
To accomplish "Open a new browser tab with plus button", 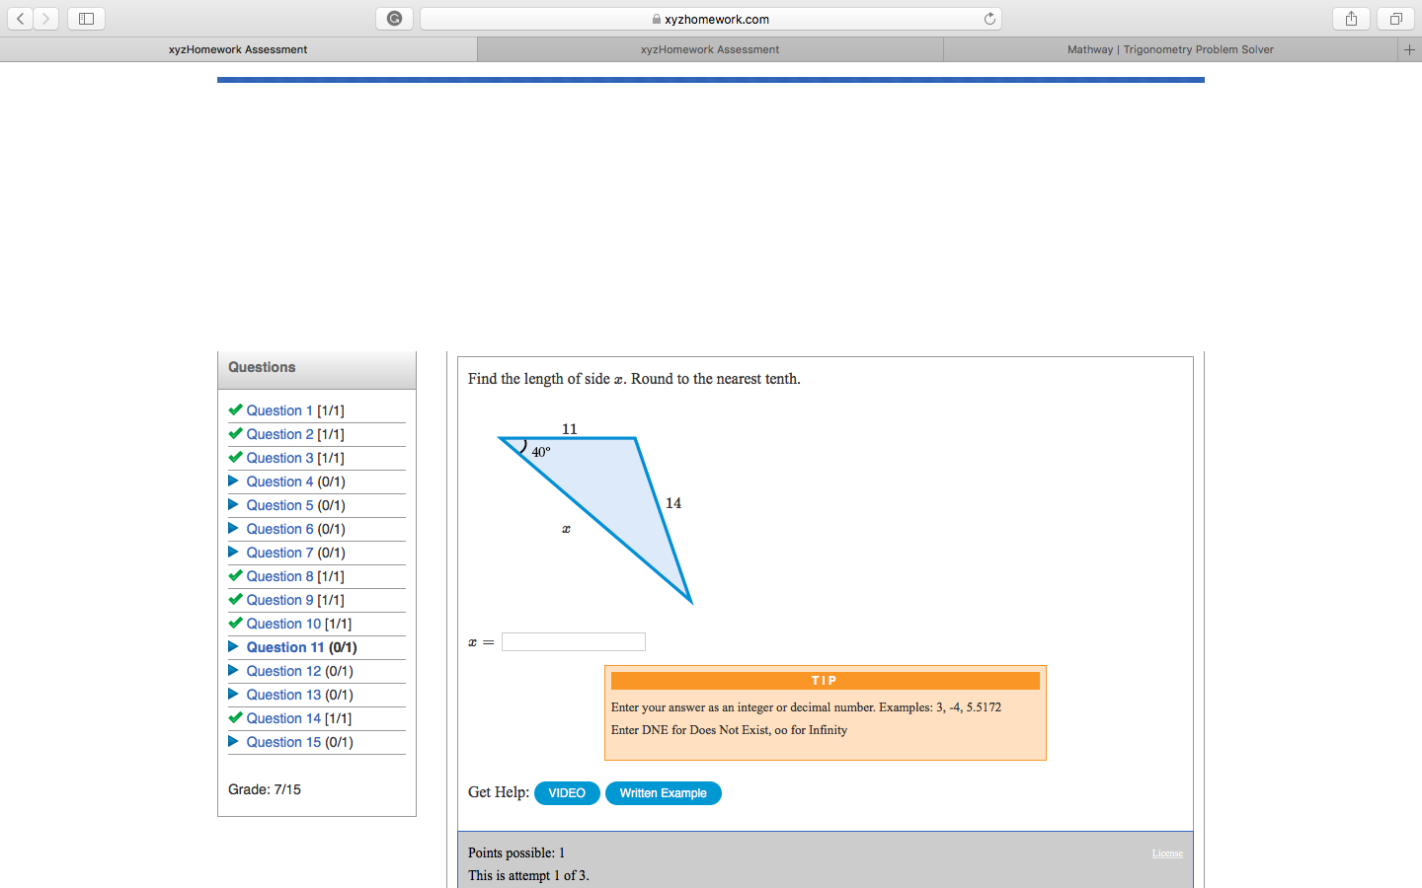I will (1410, 48).
